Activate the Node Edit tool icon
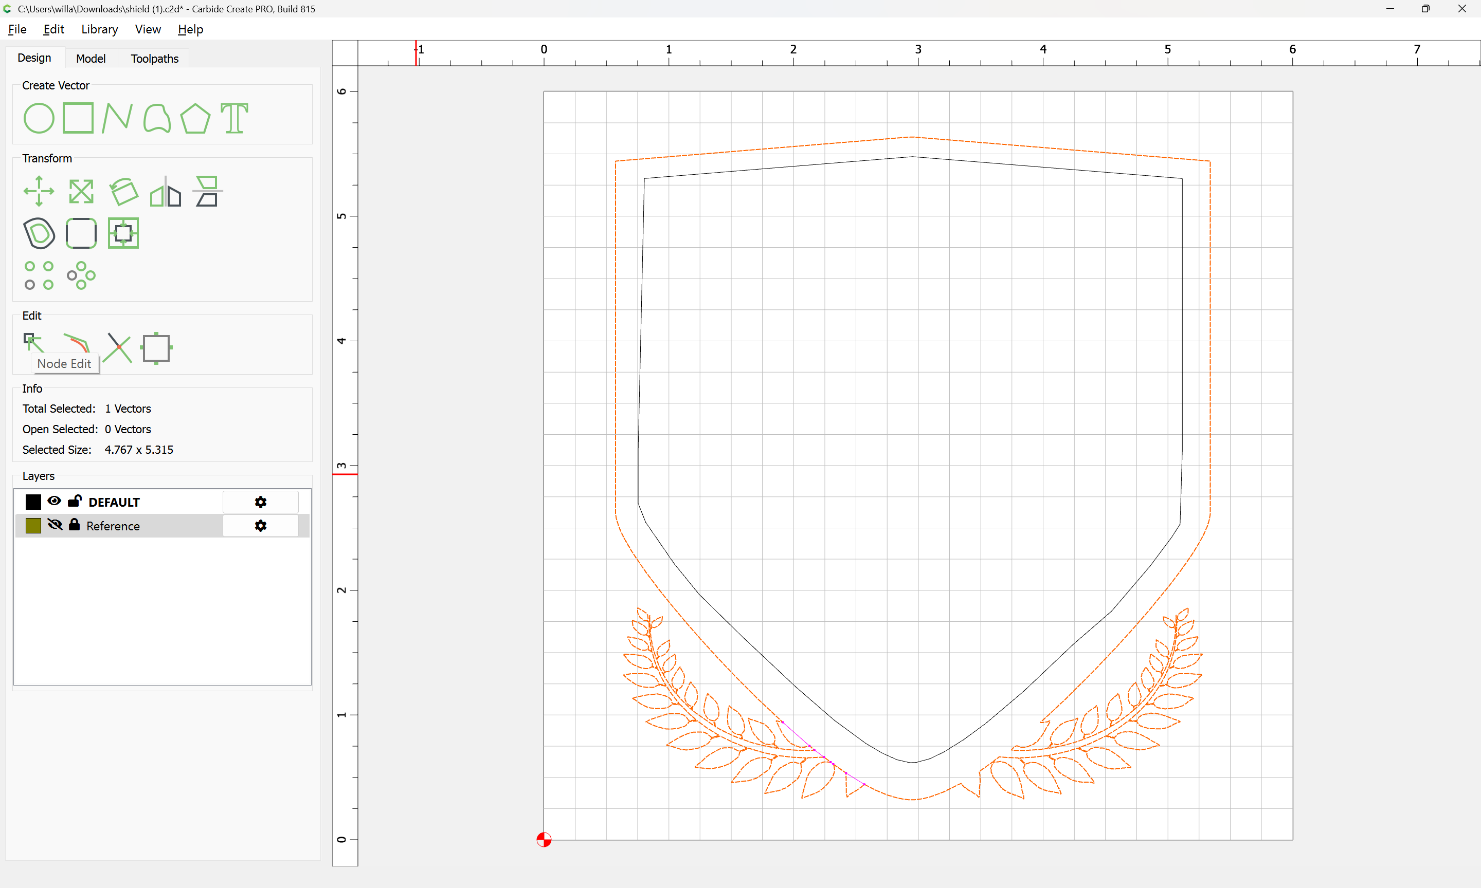The height and width of the screenshot is (888, 1481). (34, 342)
